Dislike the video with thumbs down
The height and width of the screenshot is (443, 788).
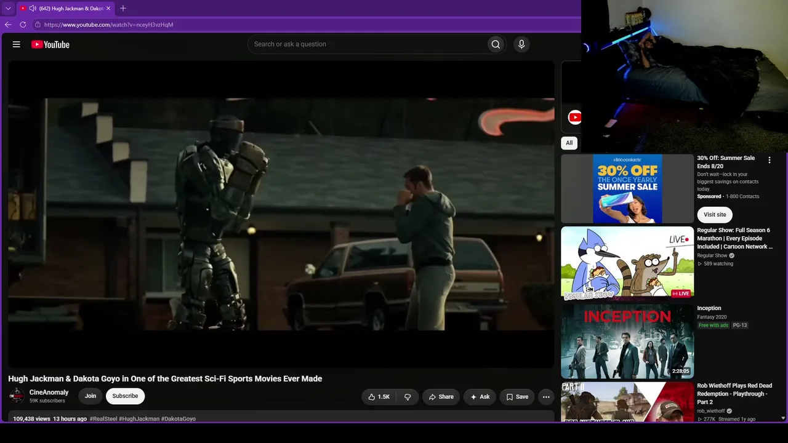pos(408,397)
